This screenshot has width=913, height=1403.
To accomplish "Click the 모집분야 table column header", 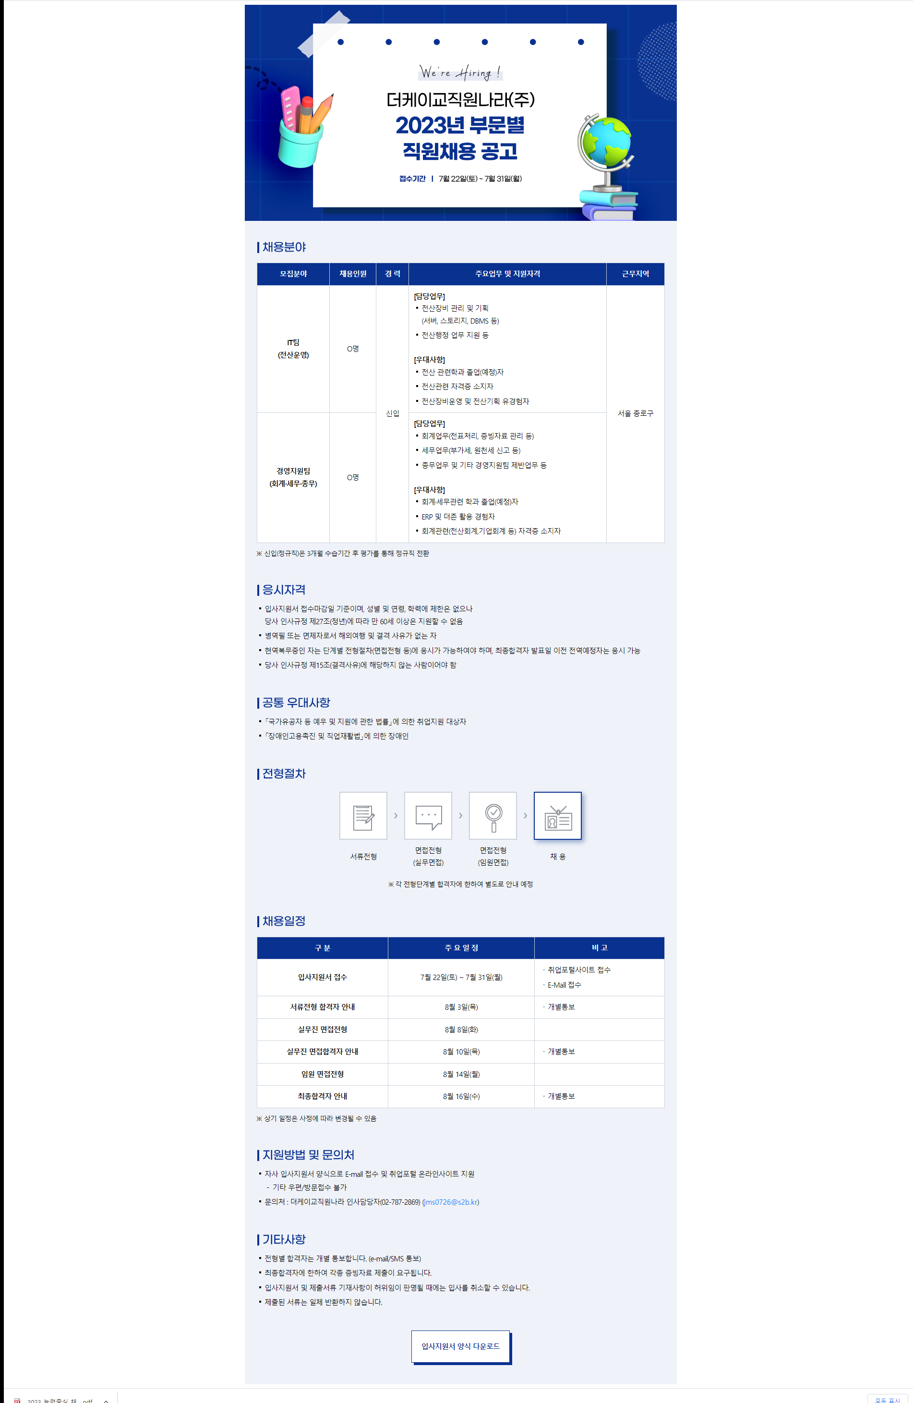I will 293,274.
